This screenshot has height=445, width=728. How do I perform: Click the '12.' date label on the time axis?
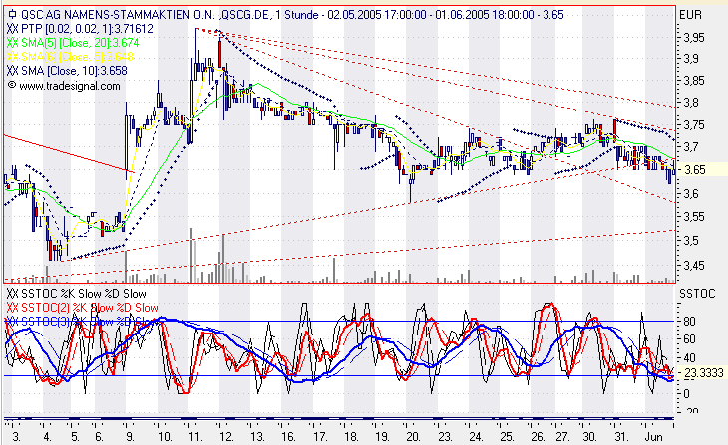pos(226,437)
